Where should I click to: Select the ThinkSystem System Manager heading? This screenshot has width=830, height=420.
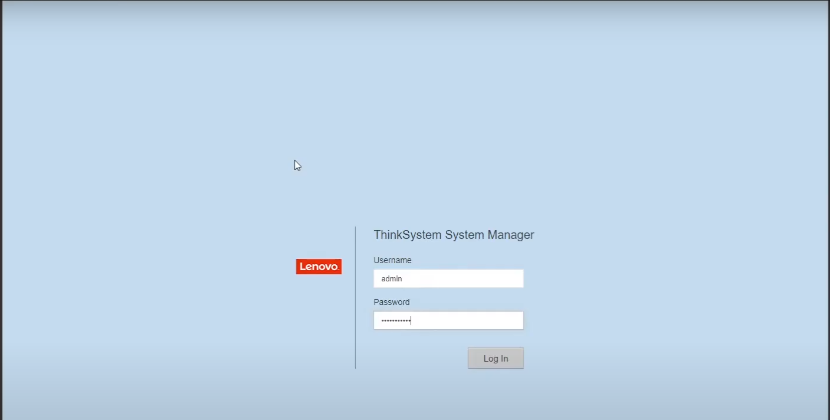point(454,235)
